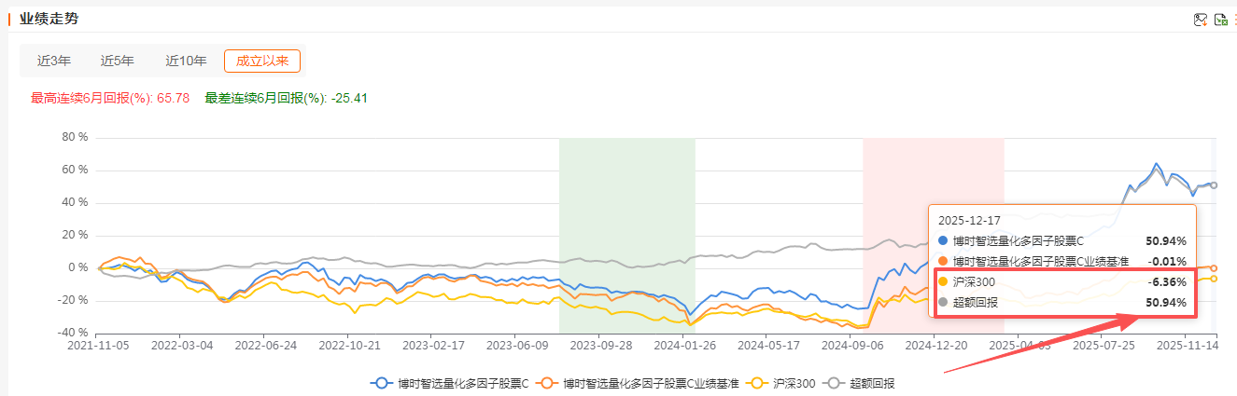Click the yellow 沪深300 swatch in tooltip
Image resolution: width=1237 pixels, height=396 pixels.
tap(943, 281)
